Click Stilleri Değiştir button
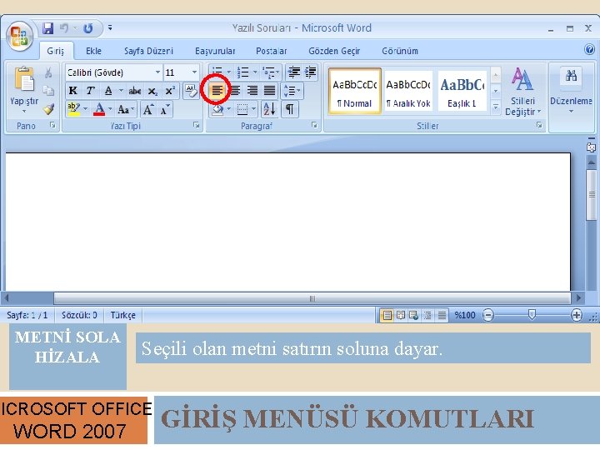 pos(522,92)
